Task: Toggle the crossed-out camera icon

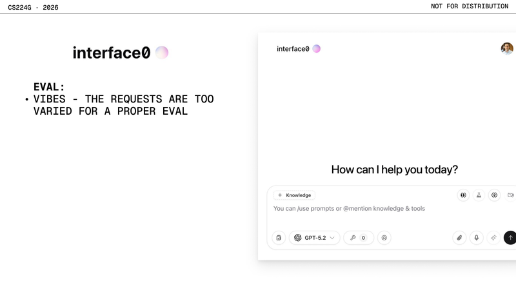Action: click(x=510, y=195)
